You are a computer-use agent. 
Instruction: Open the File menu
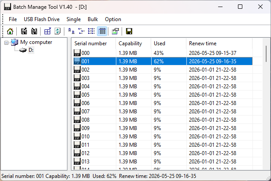pyautogui.click(x=13, y=19)
